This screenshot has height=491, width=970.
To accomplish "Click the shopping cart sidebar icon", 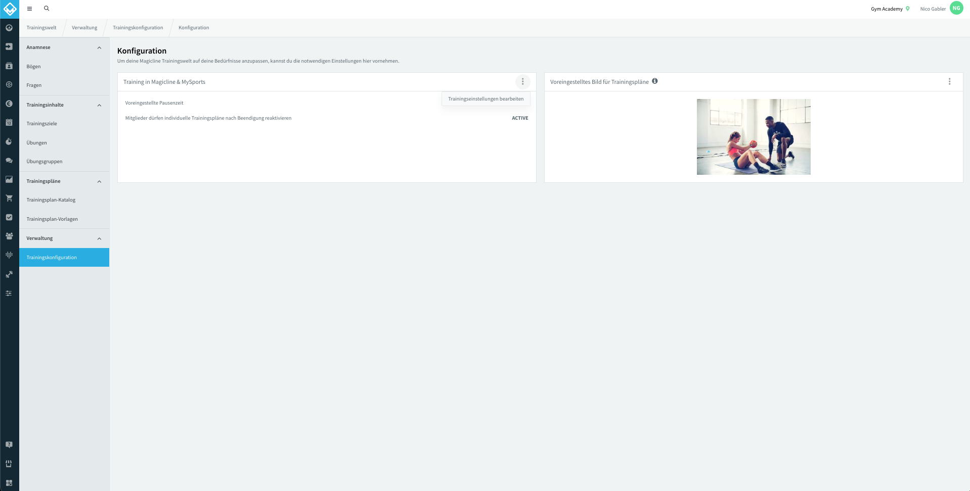I will tap(9, 198).
